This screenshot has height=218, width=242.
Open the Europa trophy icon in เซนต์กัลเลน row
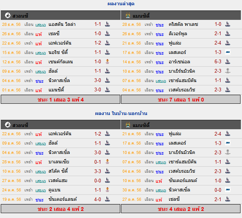[x=107, y=62]
